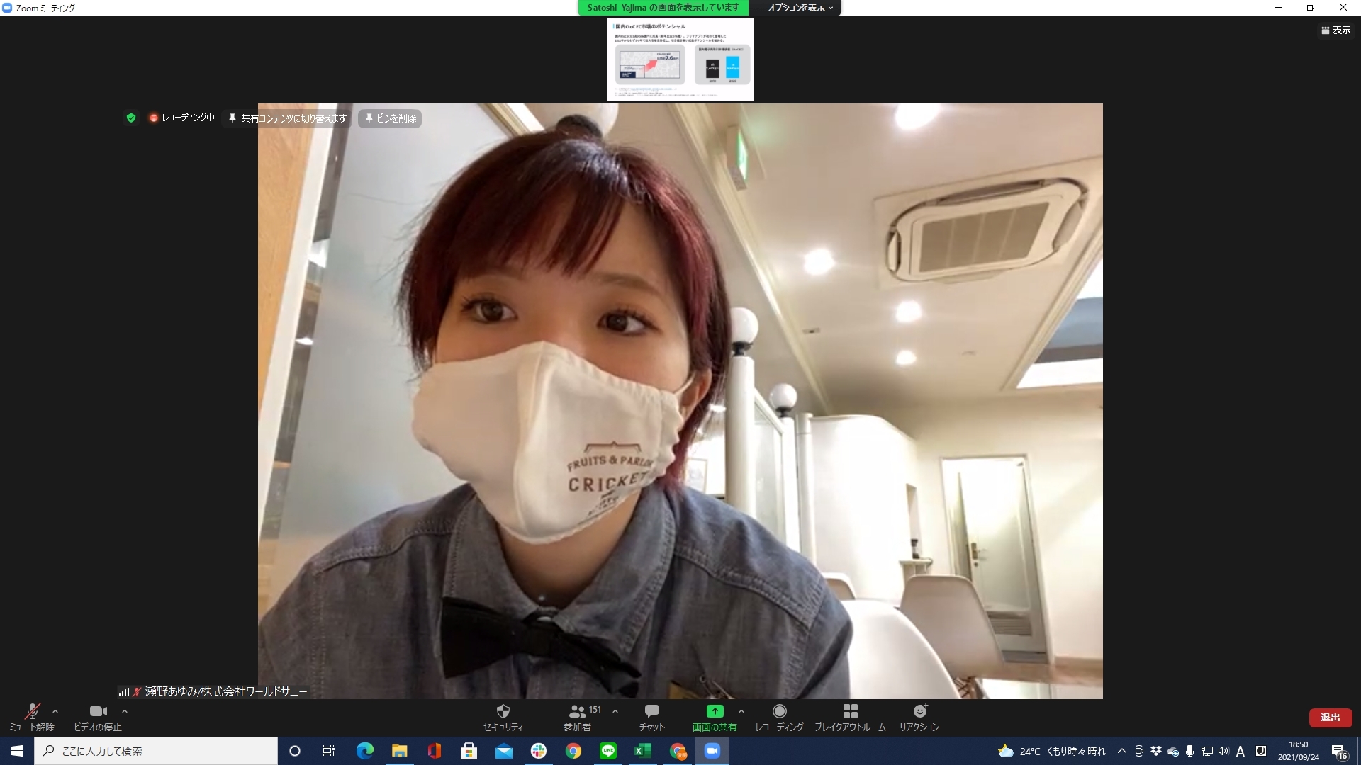Open Reactions (リアクション) menu
Viewport: 1361px width, 765px height.
(x=919, y=717)
